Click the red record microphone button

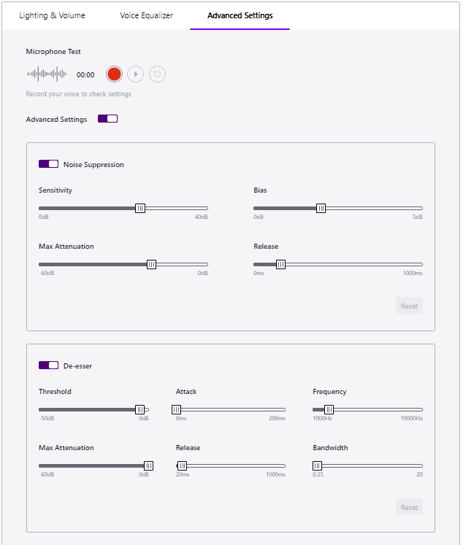click(113, 74)
